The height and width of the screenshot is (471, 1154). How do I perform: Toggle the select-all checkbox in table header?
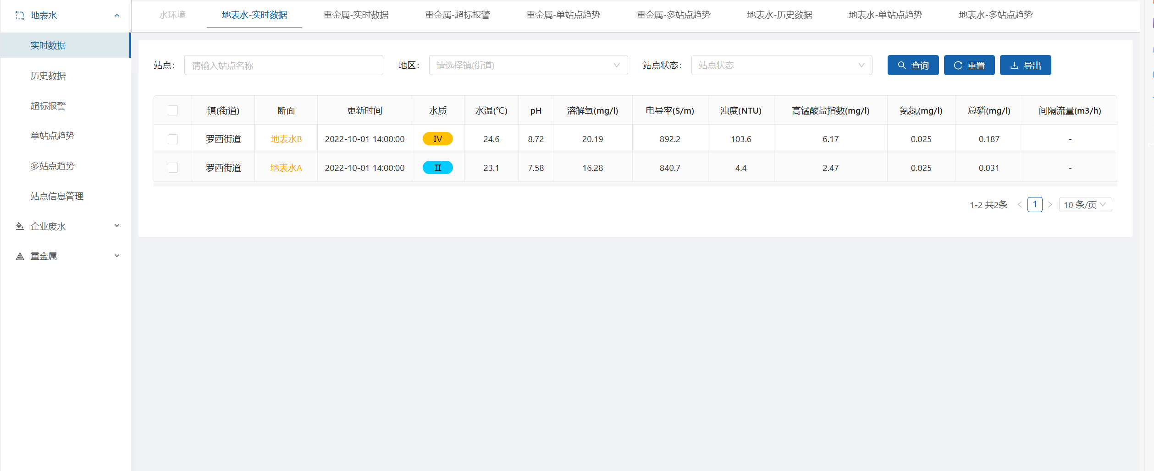tap(173, 110)
